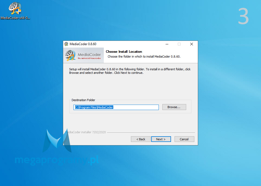Open the Browse... folder picker

tap(174, 107)
